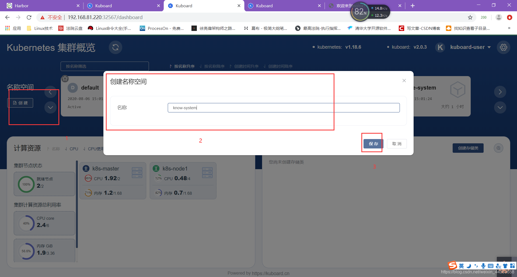Screen dimensions: 517x277
Task: Click the Sogou microphone icon
Action: point(483,266)
